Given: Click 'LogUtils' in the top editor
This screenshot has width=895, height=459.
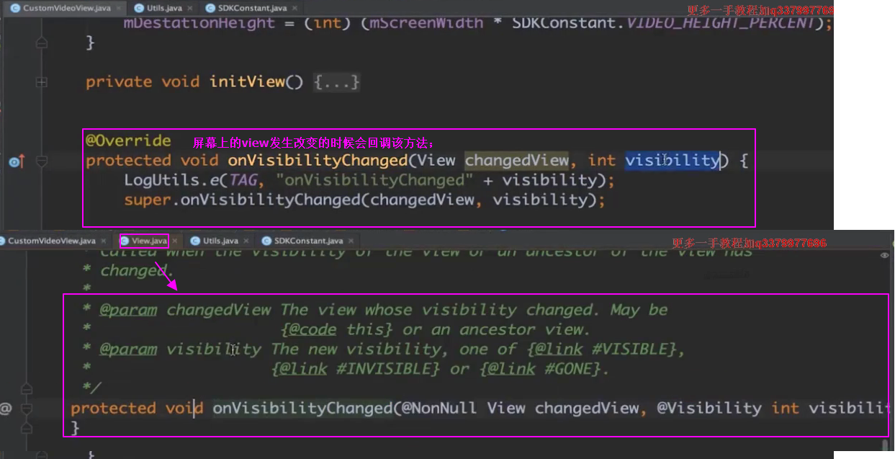Looking at the screenshot, I should [x=162, y=180].
